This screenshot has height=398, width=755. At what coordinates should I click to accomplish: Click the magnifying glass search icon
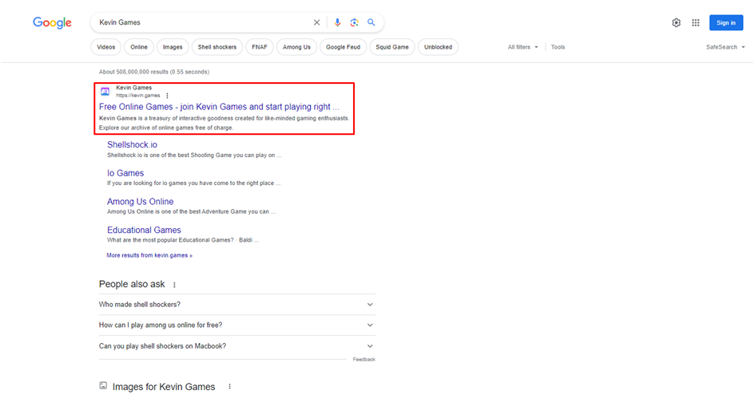[x=372, y=22]
